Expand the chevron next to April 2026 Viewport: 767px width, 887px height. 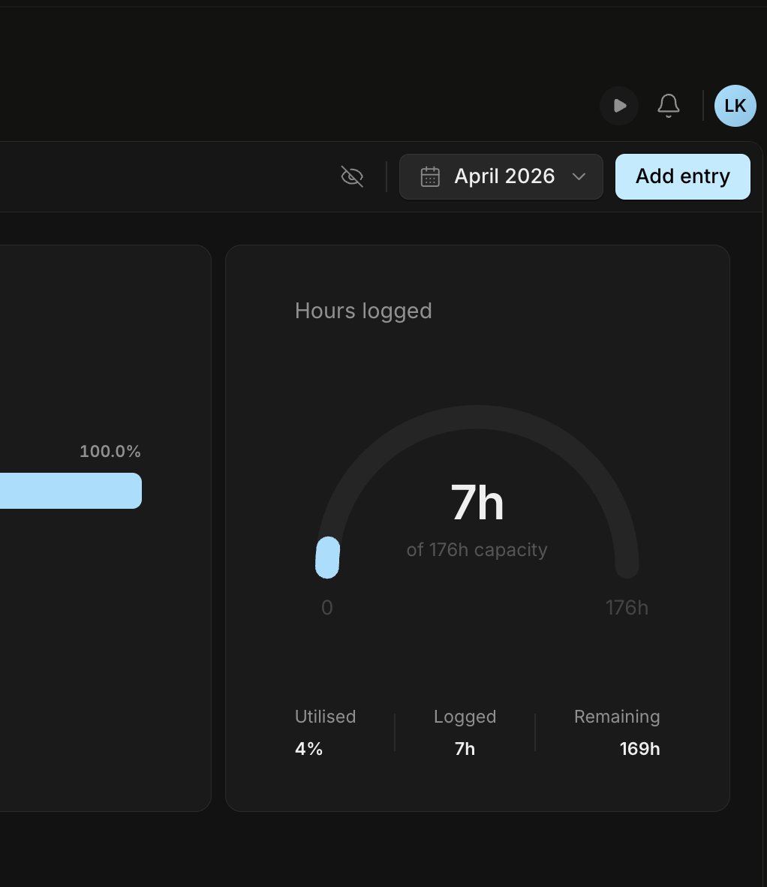click(579, 176)
